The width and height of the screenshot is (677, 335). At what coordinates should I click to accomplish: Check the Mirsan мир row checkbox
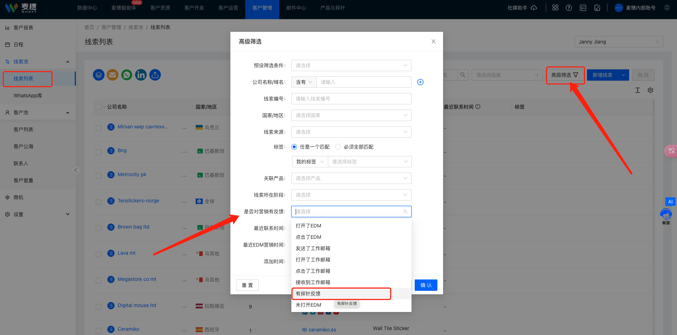99,128
